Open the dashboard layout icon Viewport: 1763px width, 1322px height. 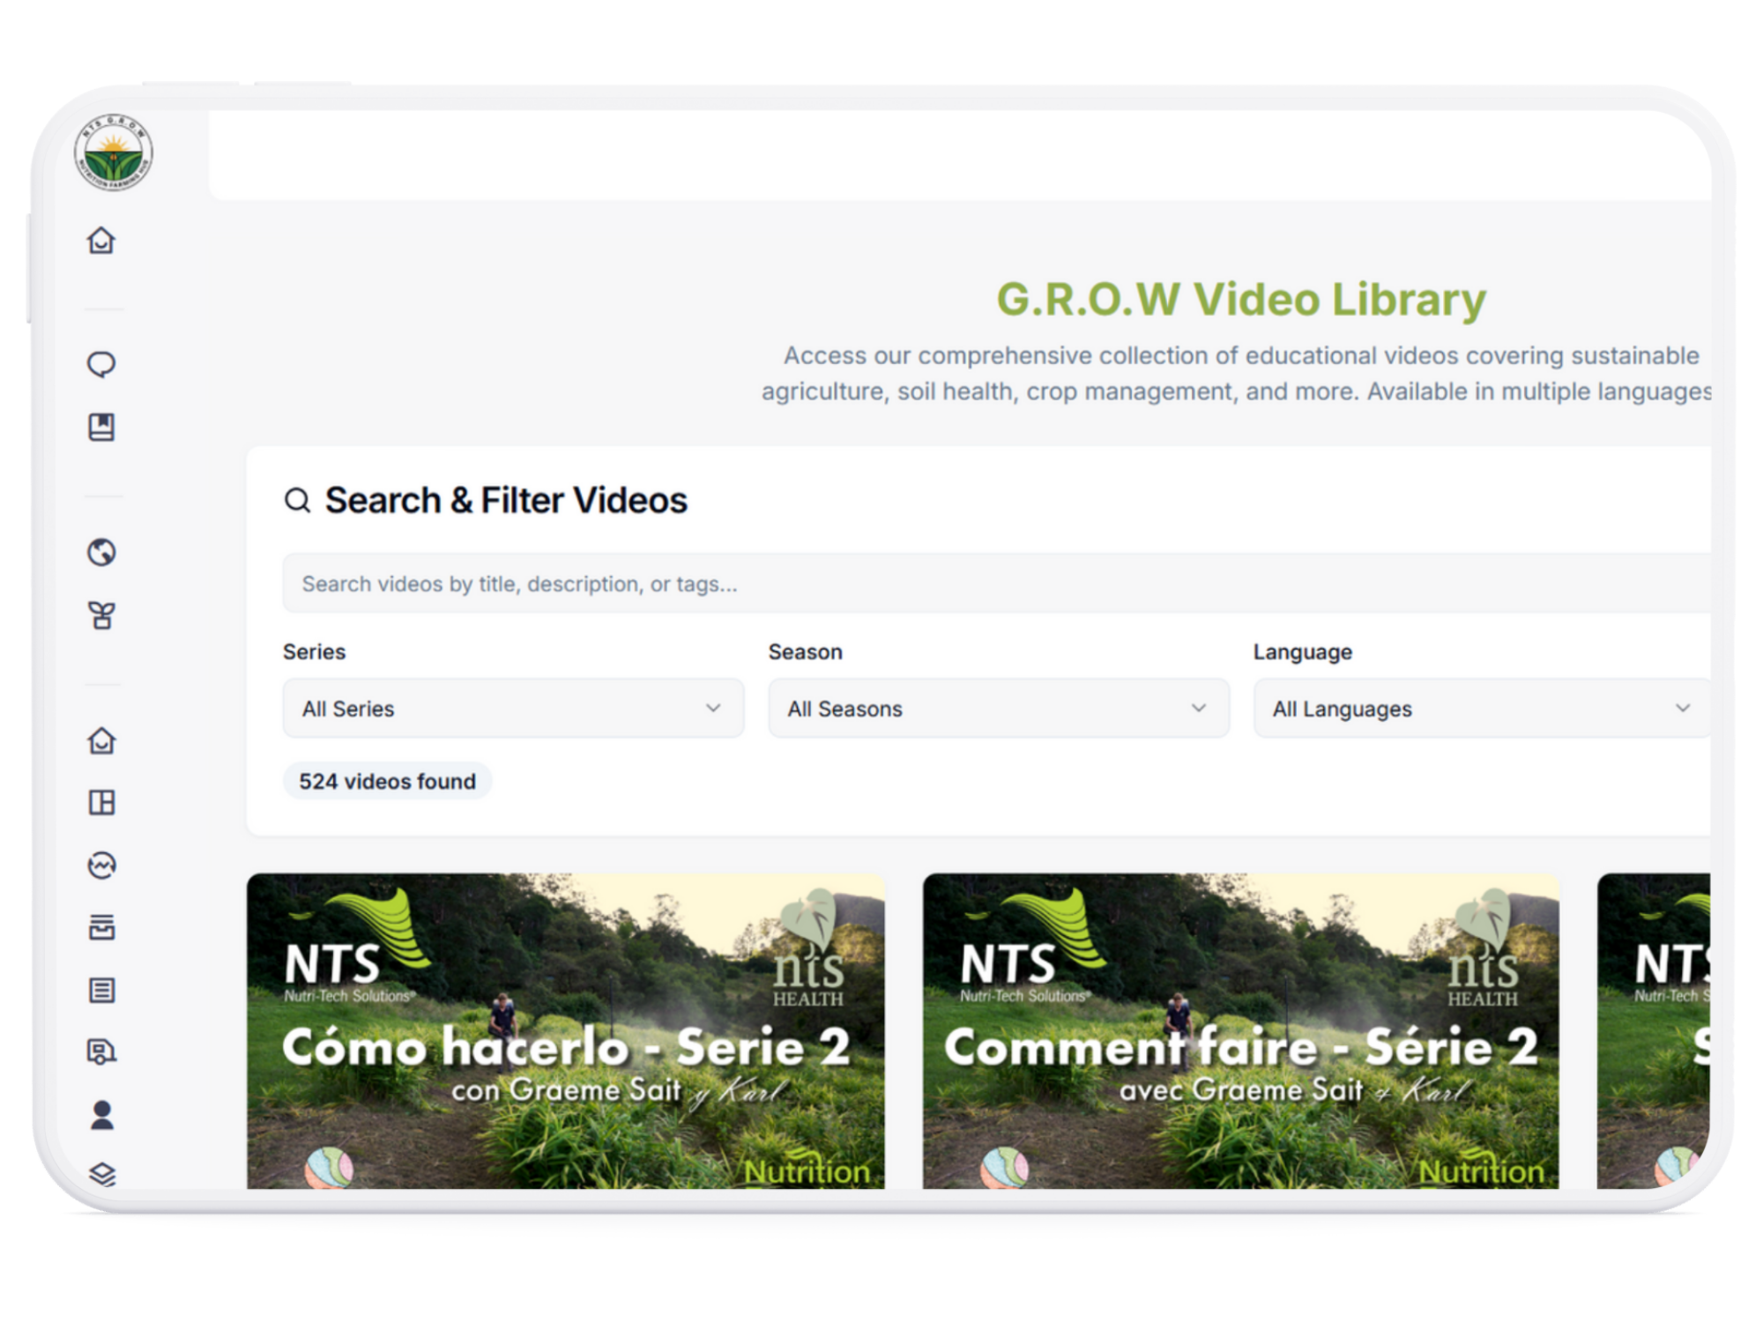tap(101, 803)
